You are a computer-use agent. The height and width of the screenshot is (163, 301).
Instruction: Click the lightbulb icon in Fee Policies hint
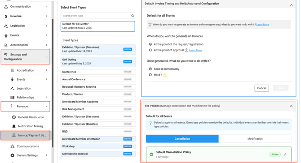[150, 123]
